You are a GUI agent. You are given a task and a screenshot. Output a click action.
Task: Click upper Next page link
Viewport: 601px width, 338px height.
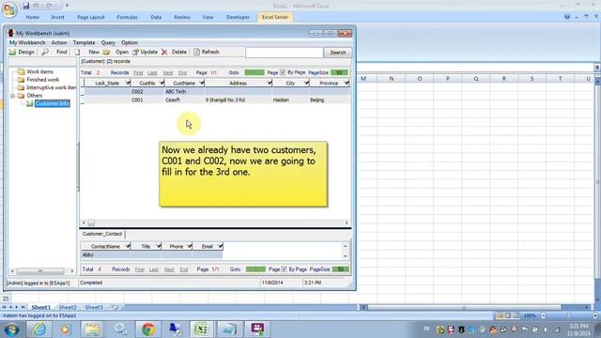pyautogui.click(x=168, y=73)
